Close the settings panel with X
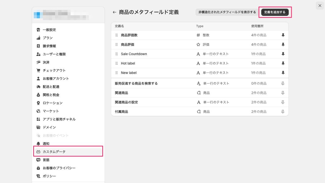325x183 pixels. click(x=320, y=6)
